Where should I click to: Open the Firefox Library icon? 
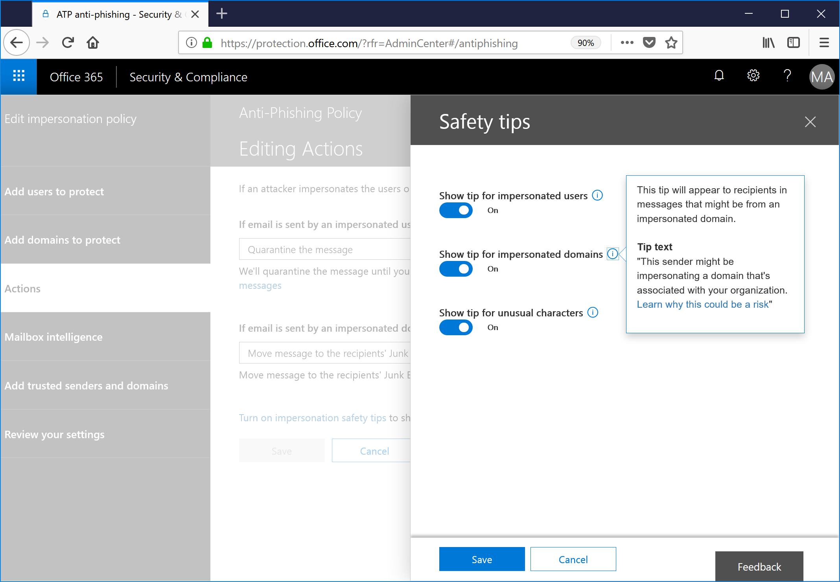(x=768, y=42)
